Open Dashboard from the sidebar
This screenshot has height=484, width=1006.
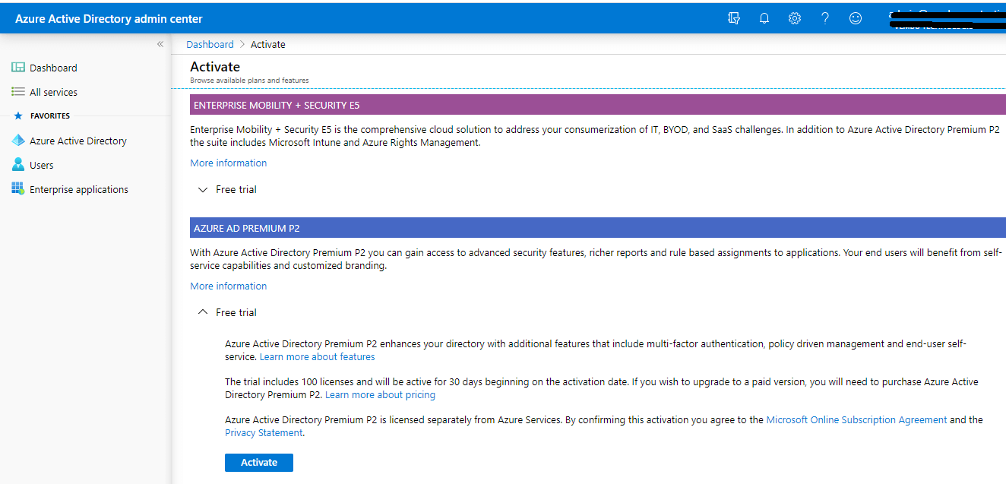coord(53,68)
